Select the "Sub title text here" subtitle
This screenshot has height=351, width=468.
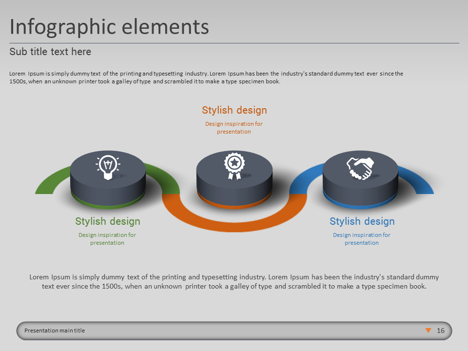click(50, 52)
